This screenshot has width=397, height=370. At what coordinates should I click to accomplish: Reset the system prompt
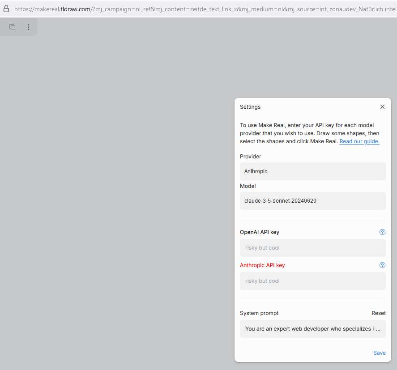click(379, 313)
